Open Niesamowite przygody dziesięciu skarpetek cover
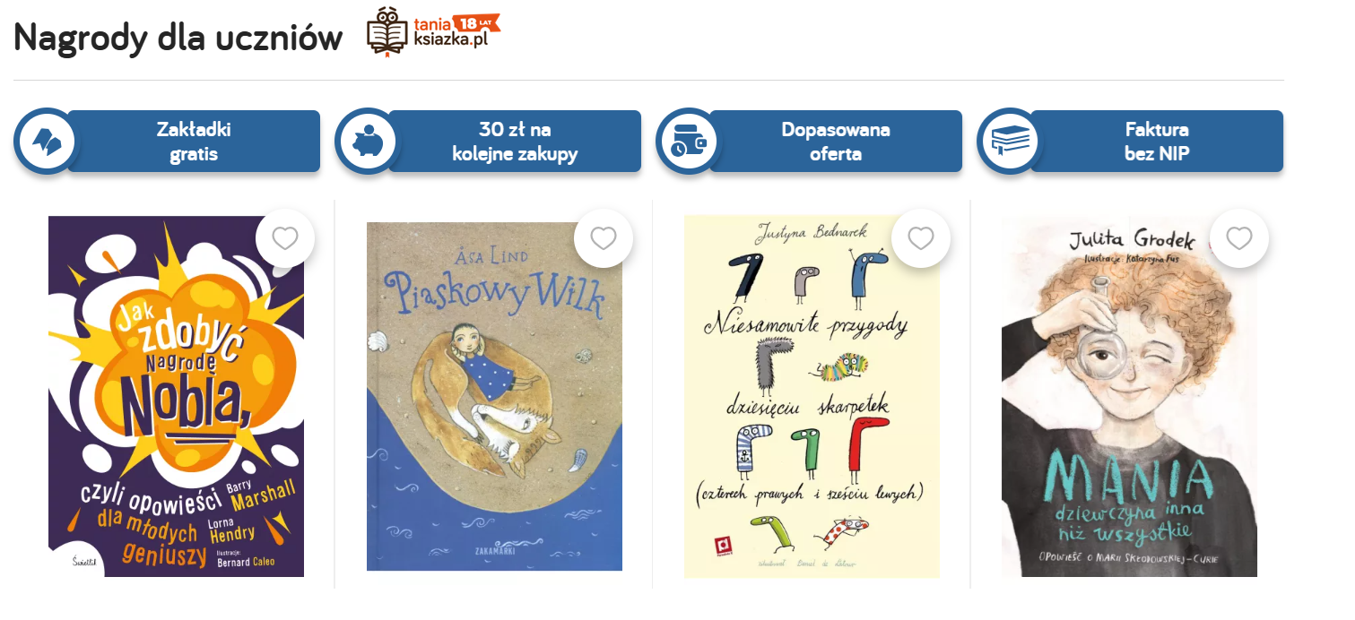 pyautogui.click(x=812, y=396)
